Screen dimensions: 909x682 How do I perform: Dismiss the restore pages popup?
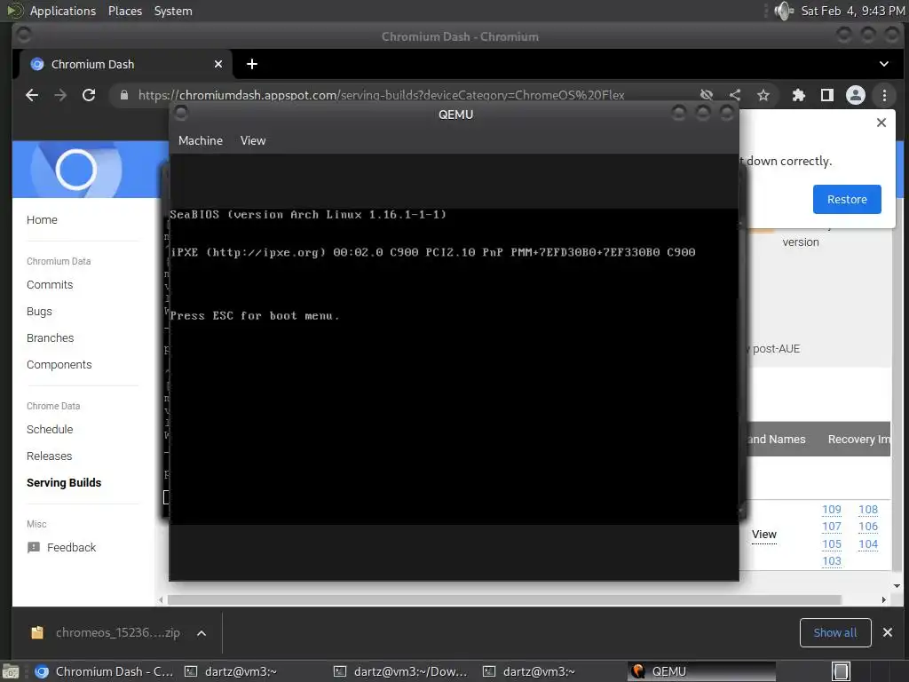tap(881, 123)
